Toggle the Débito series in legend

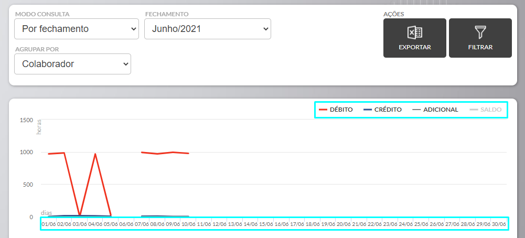[336, 110]
